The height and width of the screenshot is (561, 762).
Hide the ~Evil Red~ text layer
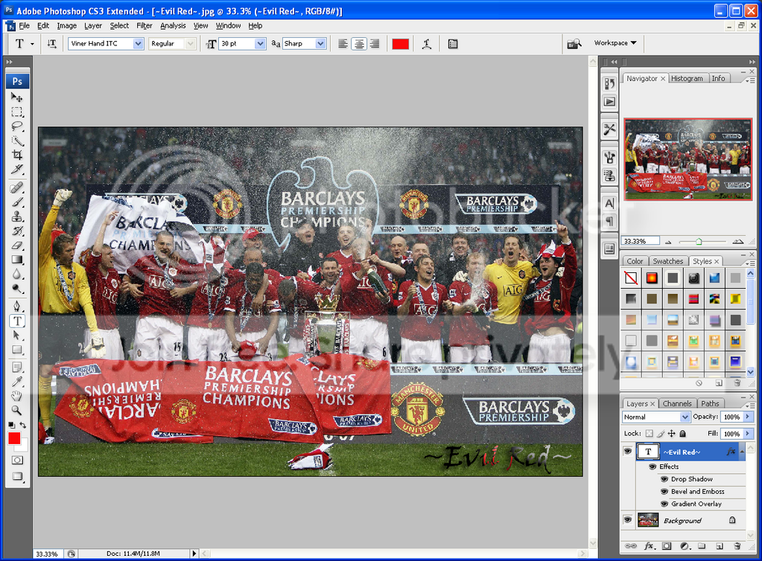click(627, 452)
